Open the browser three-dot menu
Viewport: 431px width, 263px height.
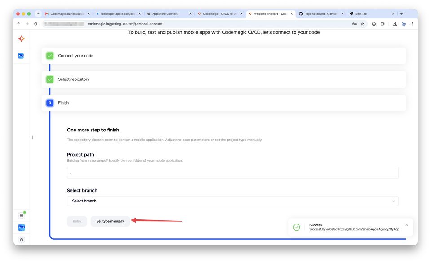pyautogui.click(x=412, y=24)
